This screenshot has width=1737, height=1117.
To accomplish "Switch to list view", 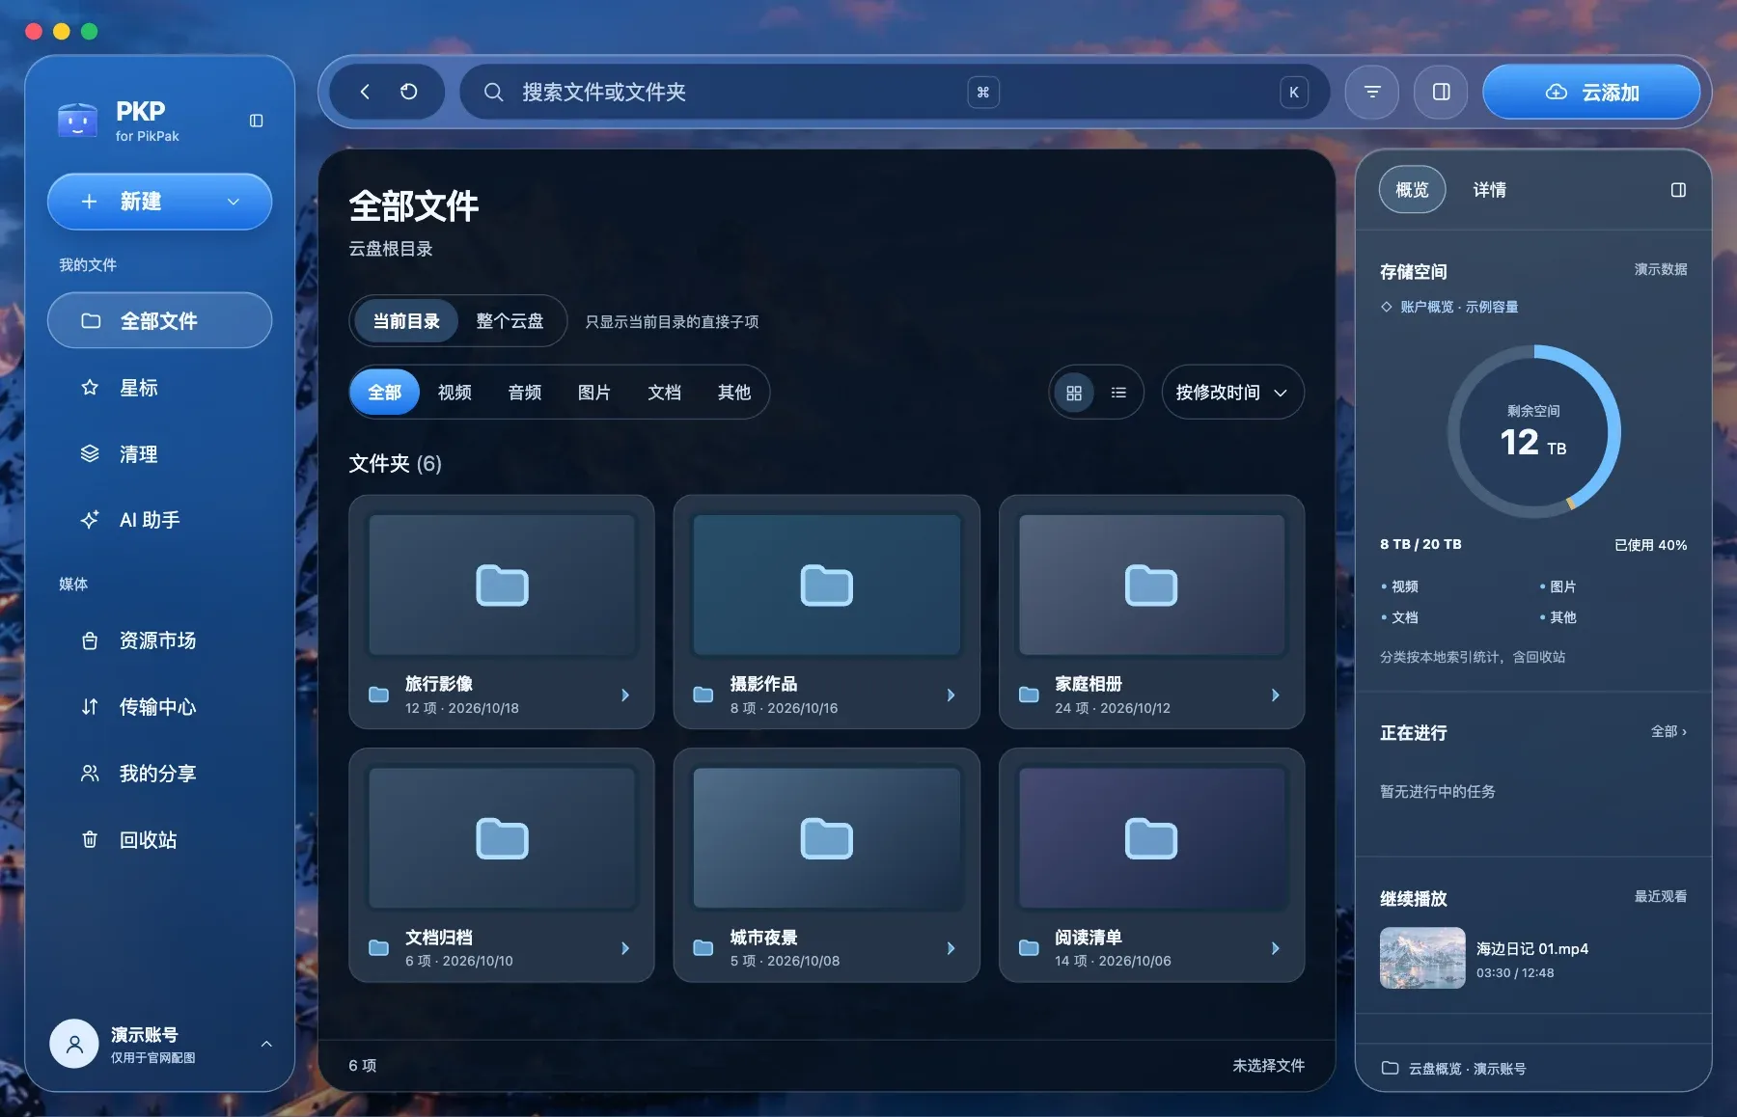I will (1118, 393).
